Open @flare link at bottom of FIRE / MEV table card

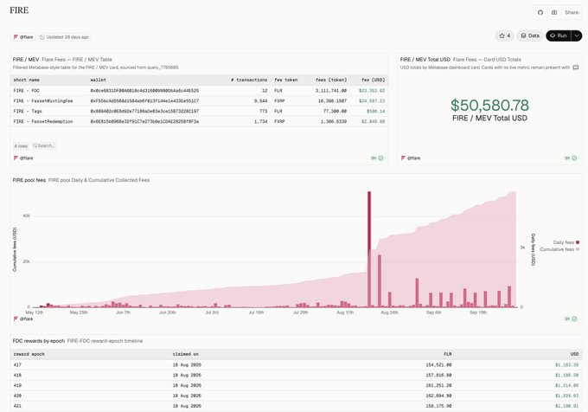(23, 158)
